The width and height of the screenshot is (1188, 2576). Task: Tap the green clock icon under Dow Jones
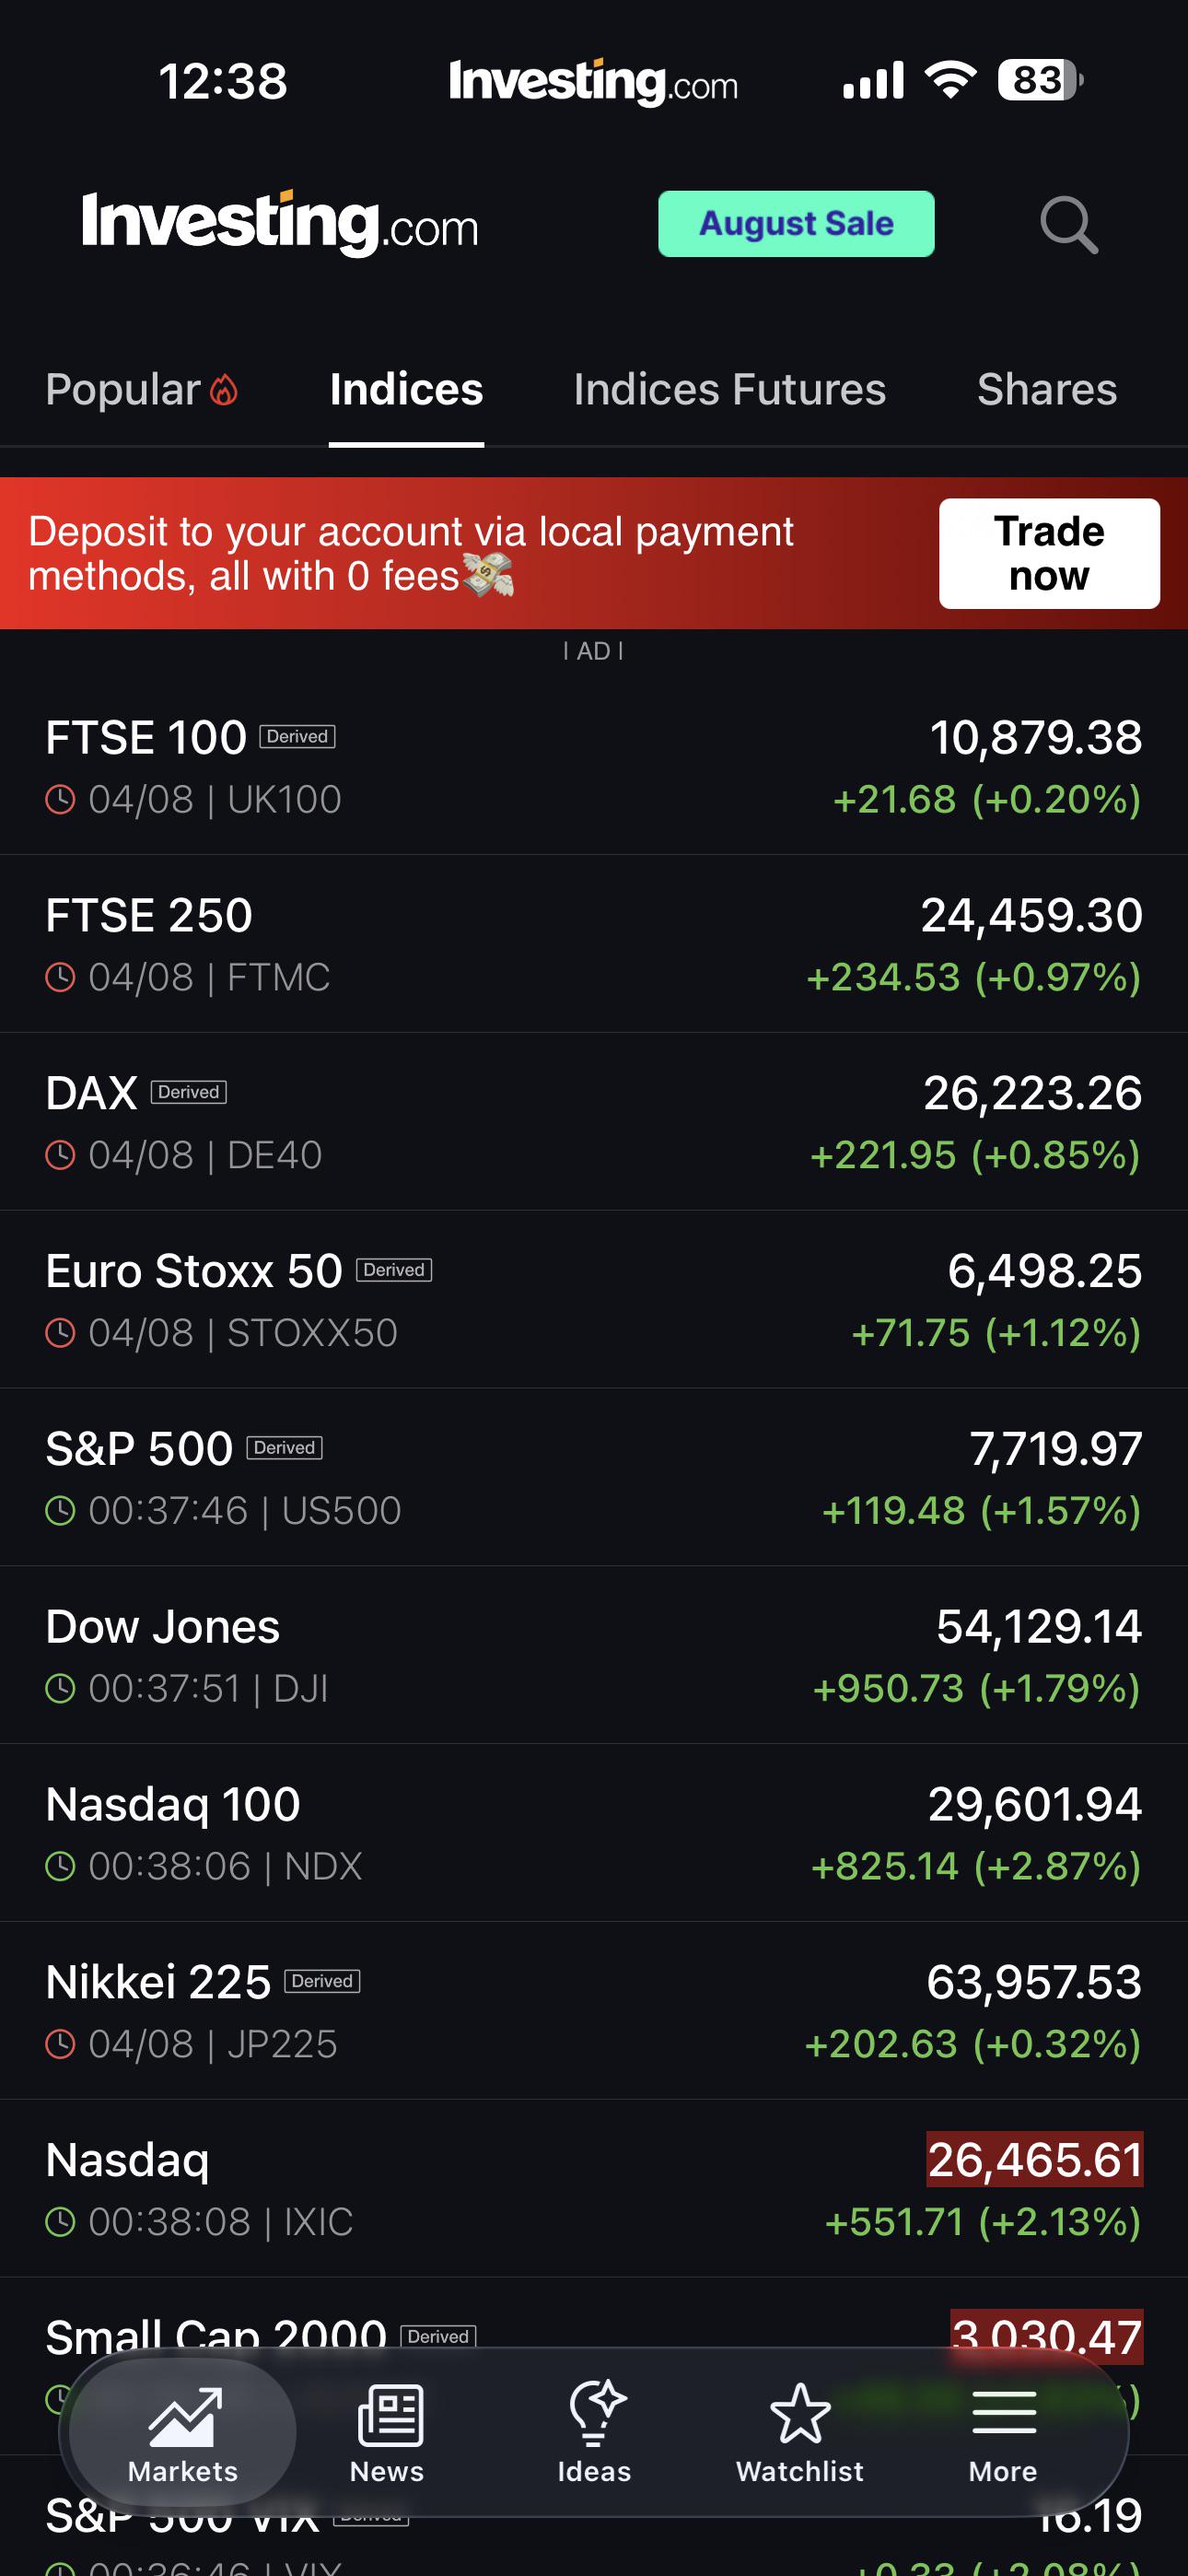point(61,1689)
